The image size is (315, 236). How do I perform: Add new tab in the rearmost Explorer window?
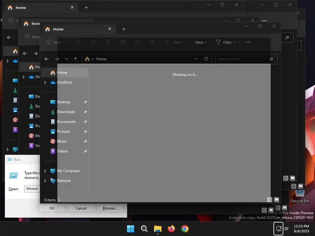pyautogui.click(x=86, y=8)
